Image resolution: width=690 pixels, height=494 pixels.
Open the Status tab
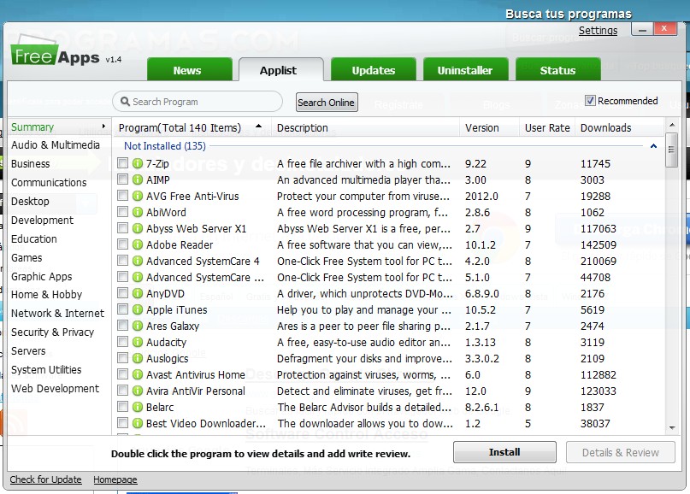(558, 69)
